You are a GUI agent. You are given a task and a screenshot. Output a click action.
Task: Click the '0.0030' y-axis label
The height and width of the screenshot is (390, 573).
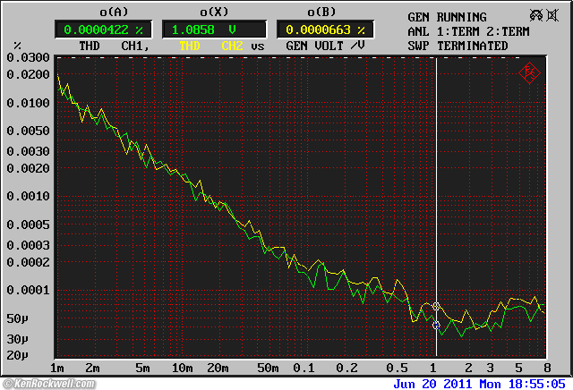[28, 151]
